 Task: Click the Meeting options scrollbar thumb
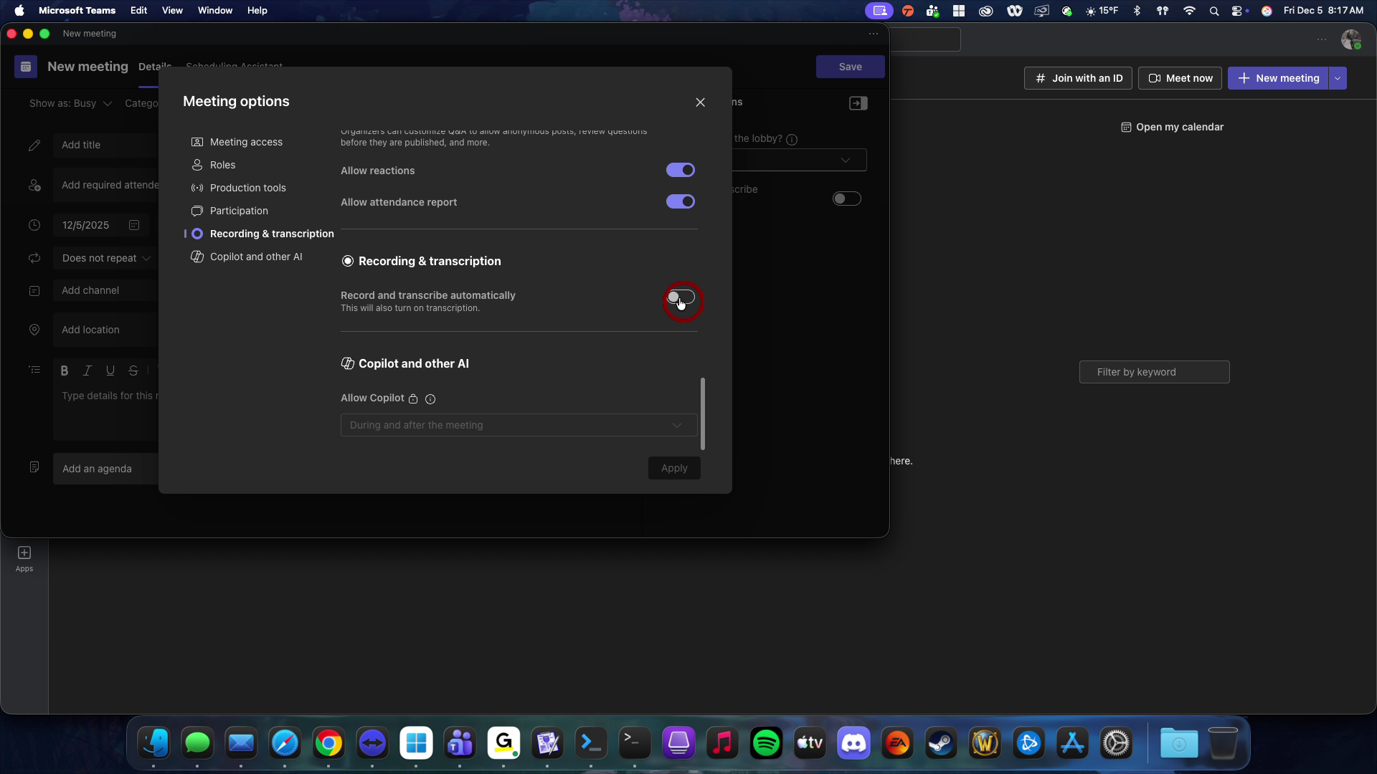(703, 414)
